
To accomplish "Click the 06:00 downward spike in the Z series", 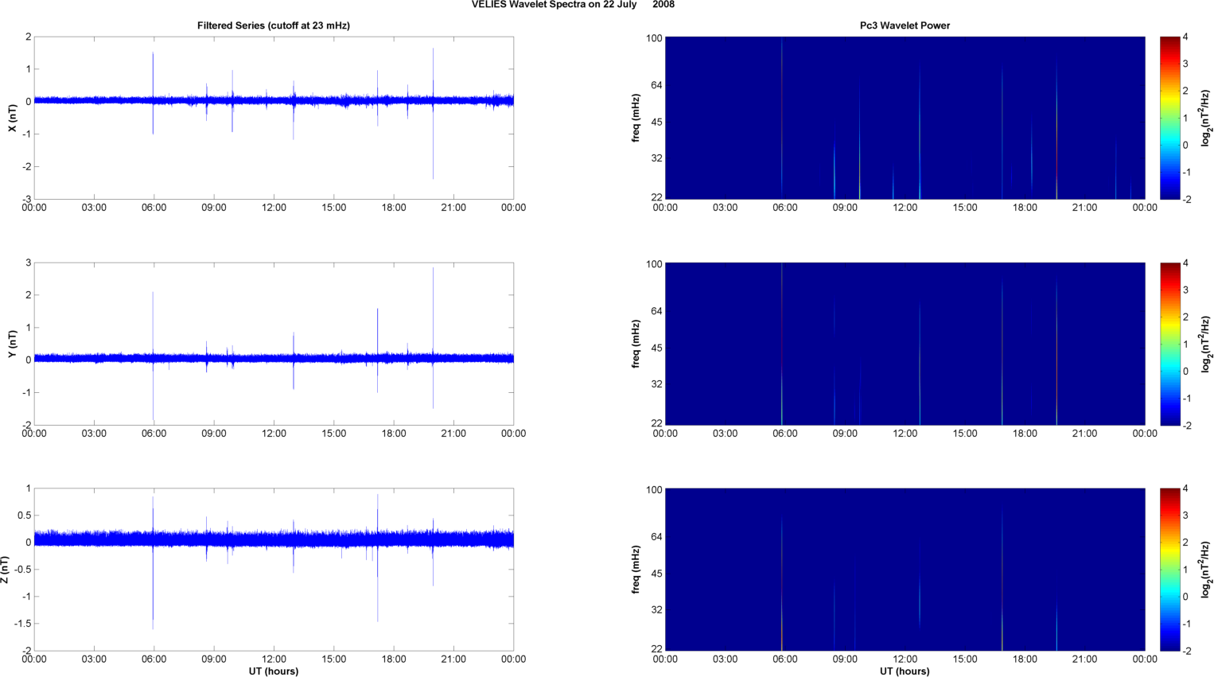I will (153, 589).
